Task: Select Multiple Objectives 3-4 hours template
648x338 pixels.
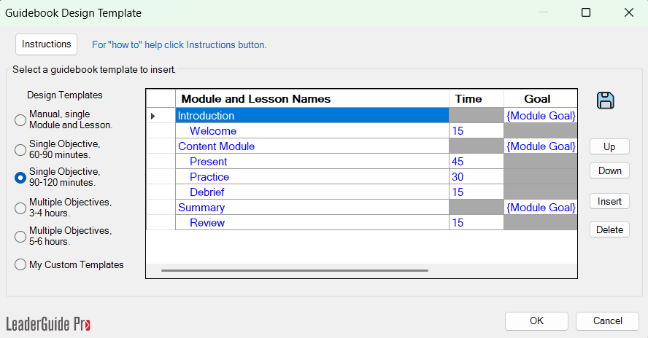Action: click(20, 208)
